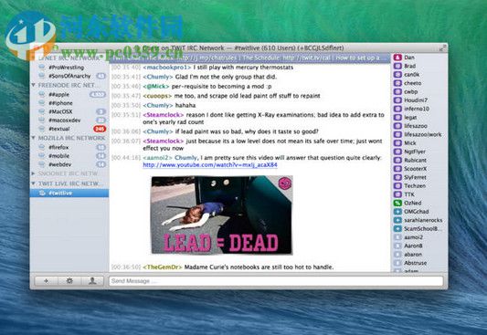This screenshot has width=487, height=335.
Task: Click the <cuoops> nickname in the chat
Action: click(x=157, y=96)
